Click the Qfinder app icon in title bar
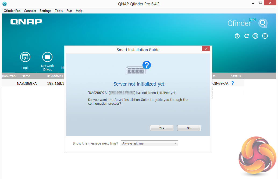This screenshot has width=278, height=179. pos(5,3)
